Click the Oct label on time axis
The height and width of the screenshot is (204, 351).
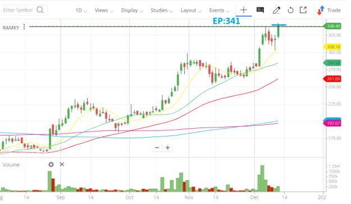pos(129,197)
